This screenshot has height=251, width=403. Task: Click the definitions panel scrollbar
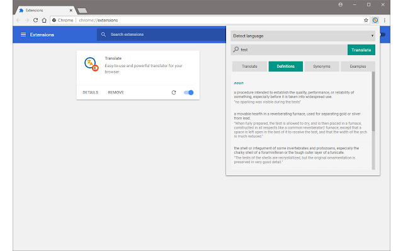pos(373,101)
